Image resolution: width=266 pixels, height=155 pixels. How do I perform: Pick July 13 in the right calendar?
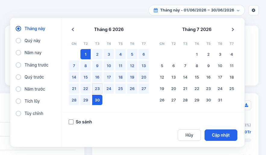174,77
